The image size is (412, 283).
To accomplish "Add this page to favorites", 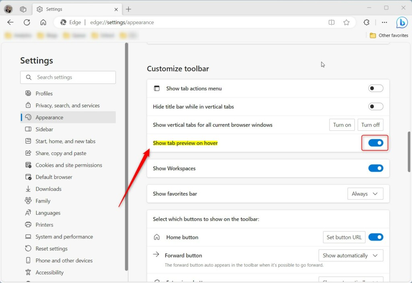I will pos(346,22).
